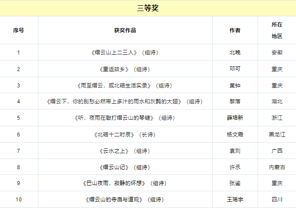
Task: Select author 许承 in row 8
Action: click(235, 167)
